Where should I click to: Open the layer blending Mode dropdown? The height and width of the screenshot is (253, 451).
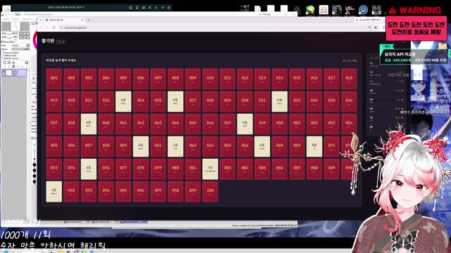[x=20, y=46]
